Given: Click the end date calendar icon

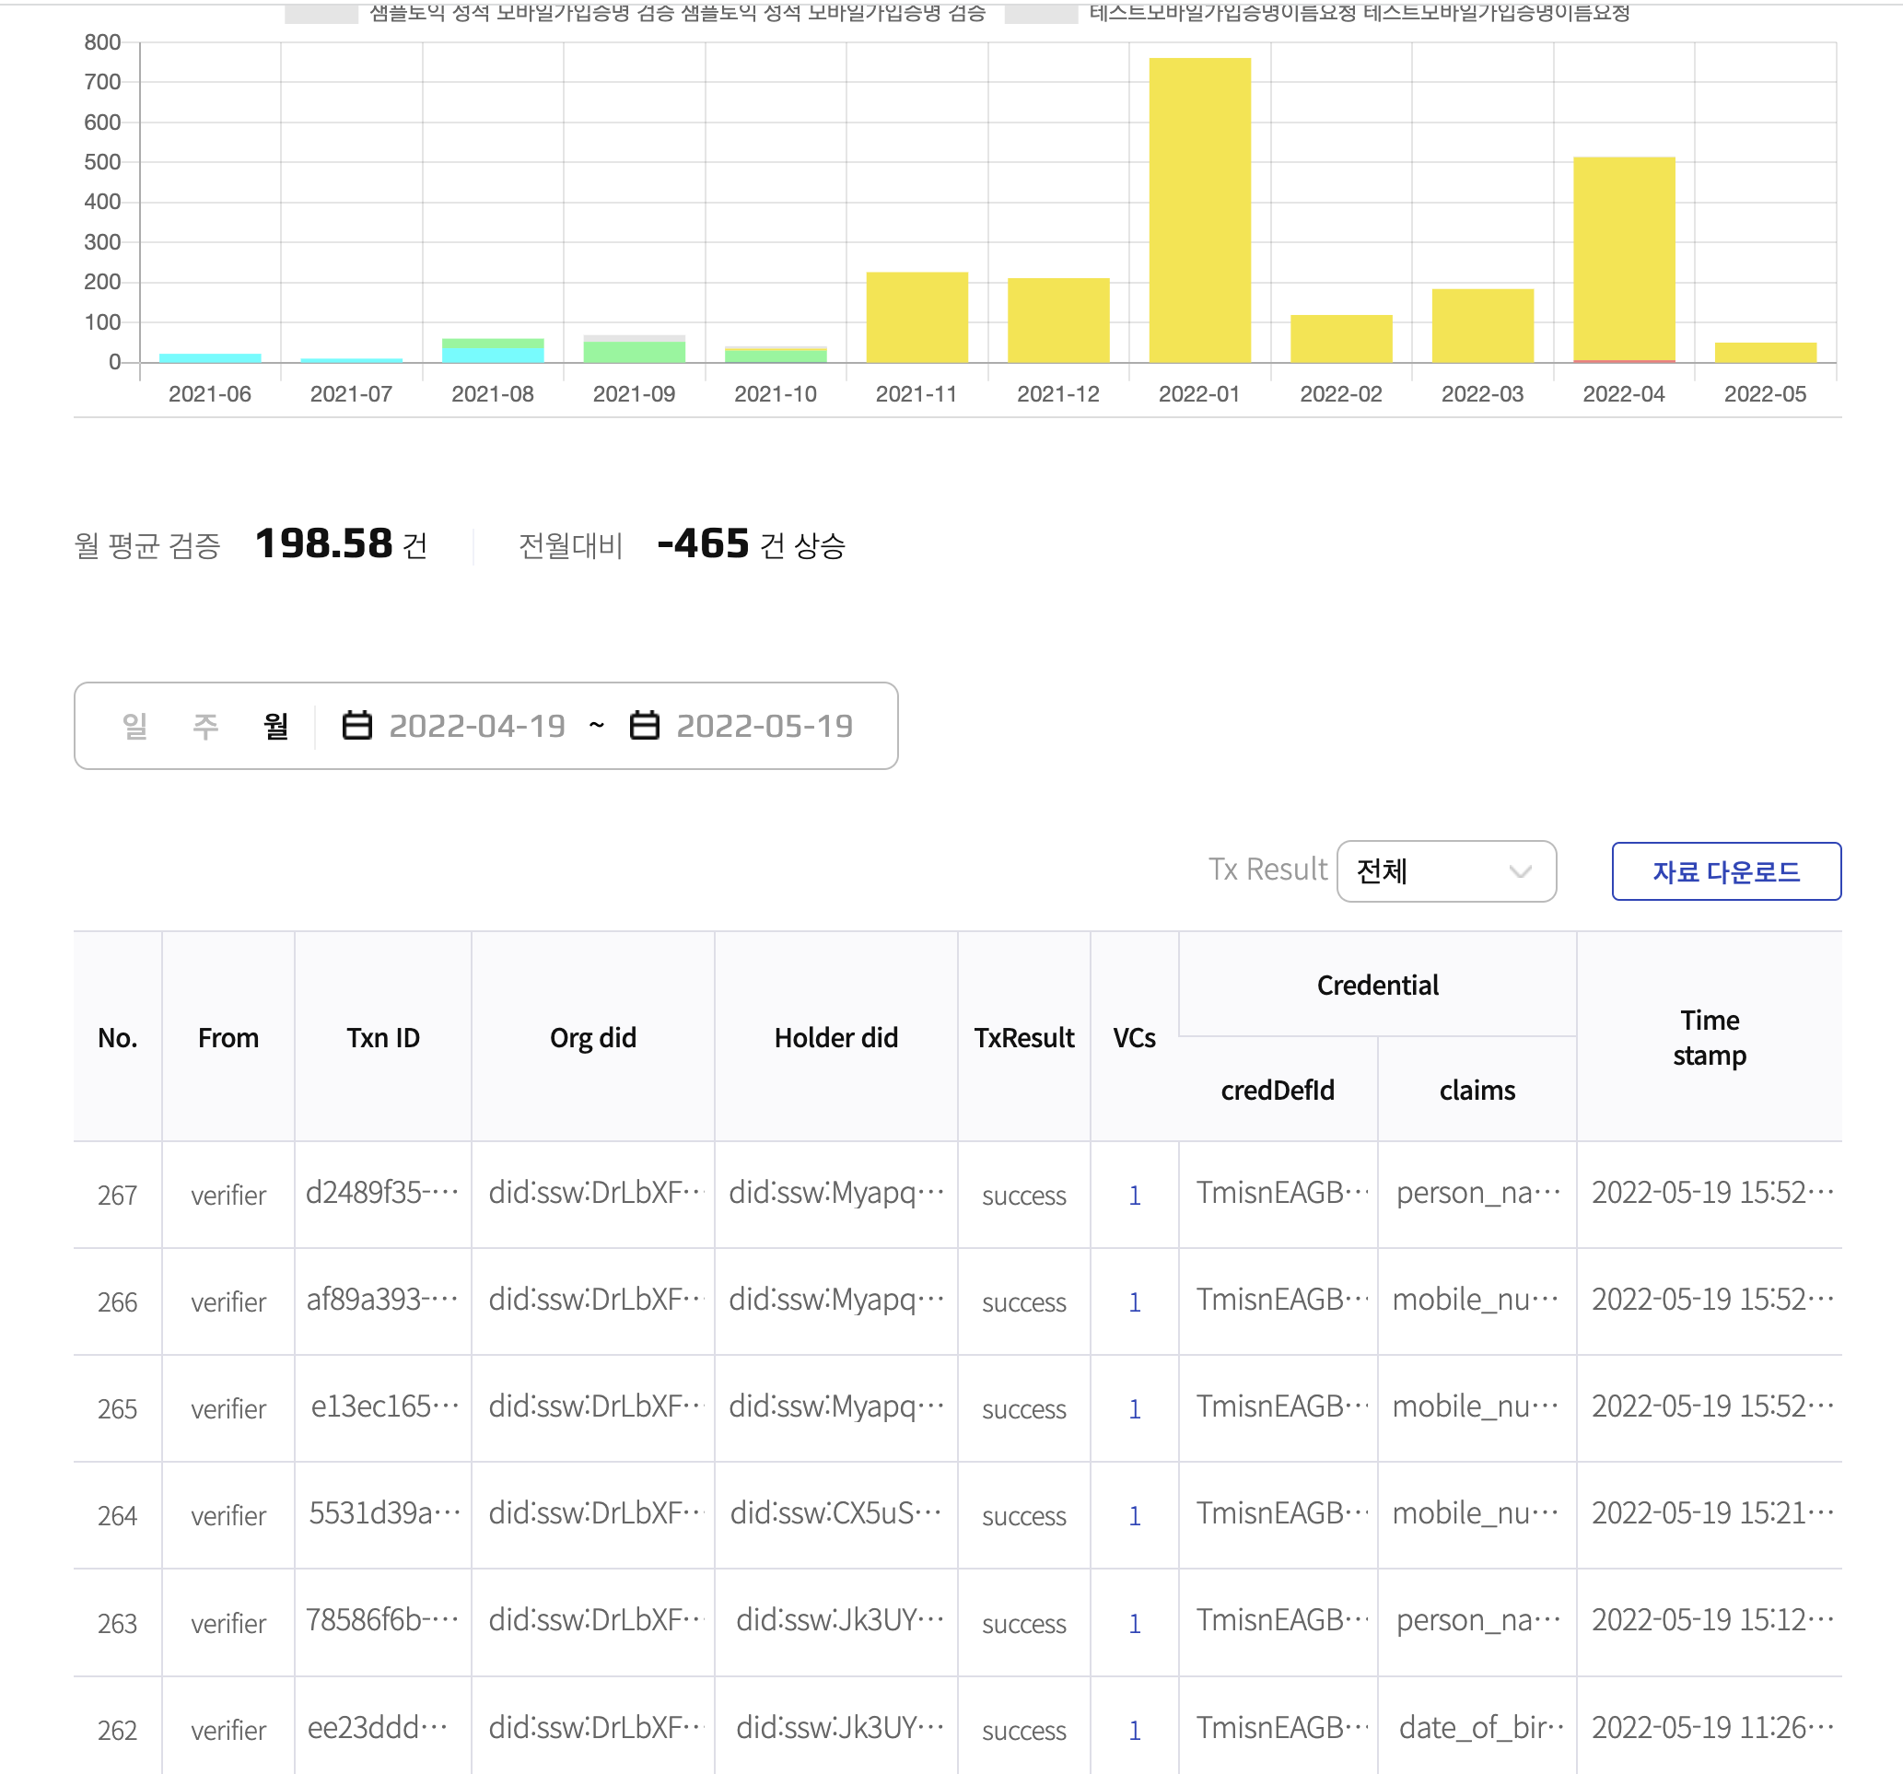Looking at the screenshot, I should coord(644,726).
